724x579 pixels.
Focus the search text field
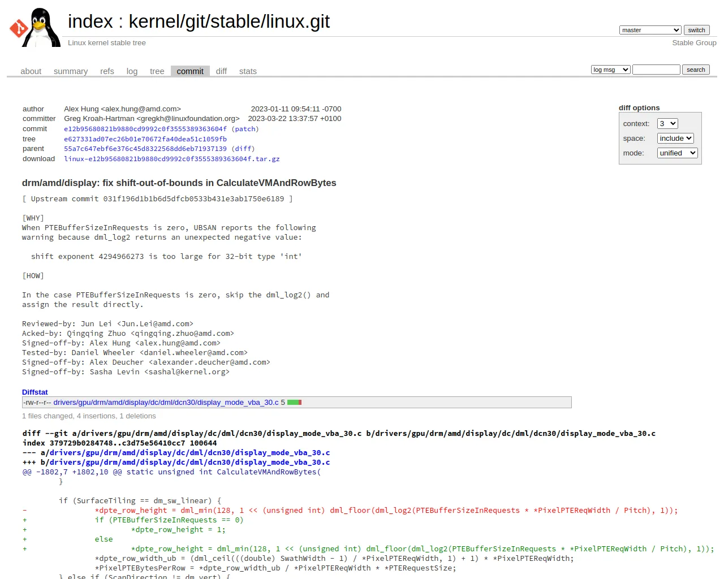pos(656,70)
